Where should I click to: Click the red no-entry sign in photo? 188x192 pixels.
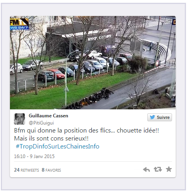[158, 63]
